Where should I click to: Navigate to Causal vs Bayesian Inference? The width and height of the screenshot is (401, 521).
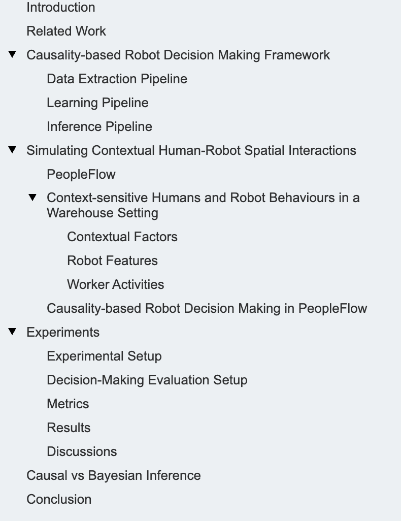pyautogui.click(x=113, y=475)
